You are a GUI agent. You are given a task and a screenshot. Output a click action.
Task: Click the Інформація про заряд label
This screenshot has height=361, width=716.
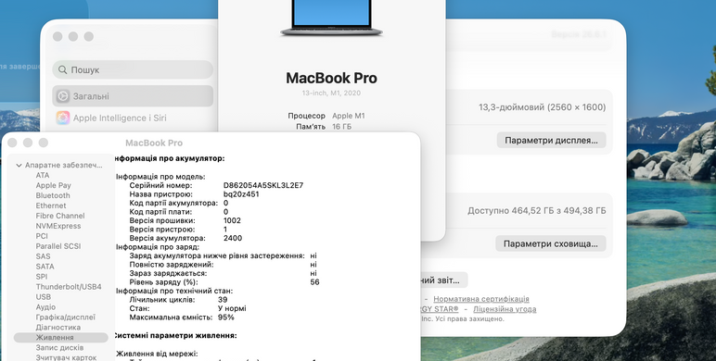tap(157, 247)
